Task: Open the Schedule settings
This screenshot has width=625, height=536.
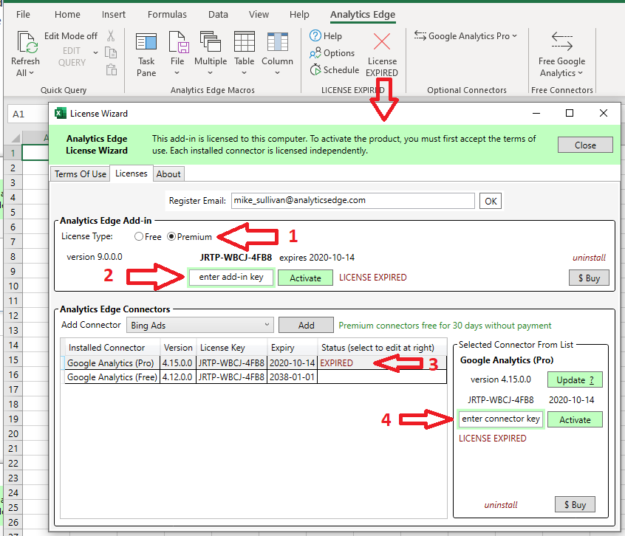Action: pyautogui.click(x=335, y=69)
